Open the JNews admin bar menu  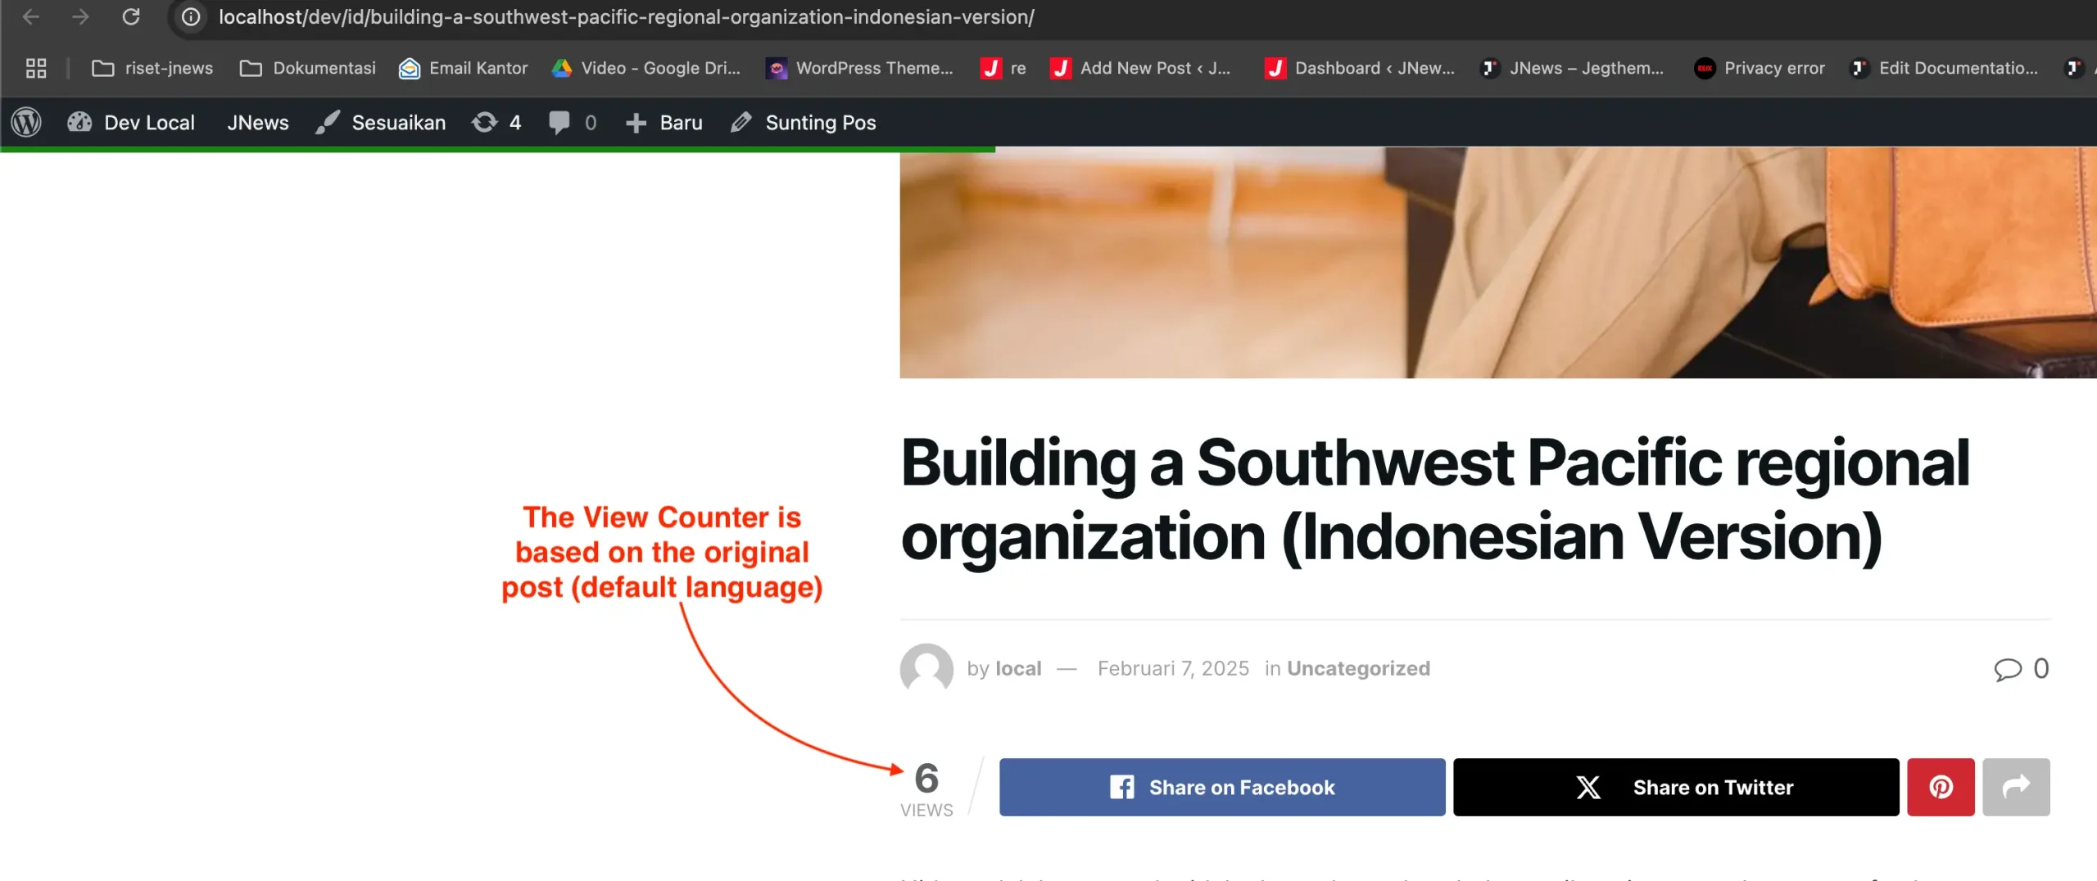(x=258, y=122)
